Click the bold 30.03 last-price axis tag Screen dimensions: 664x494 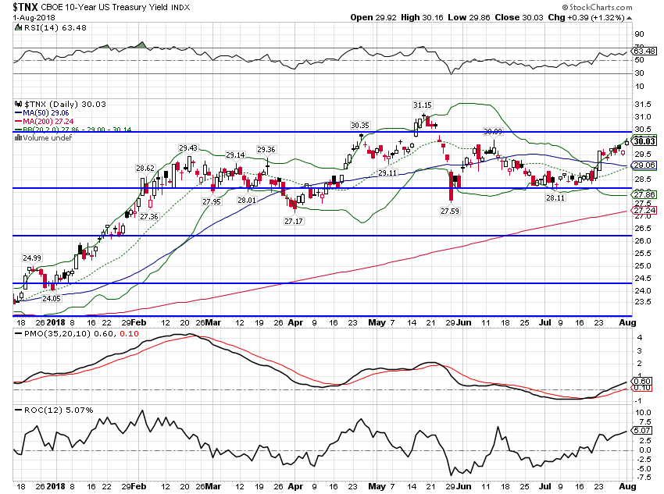[644, 141]
